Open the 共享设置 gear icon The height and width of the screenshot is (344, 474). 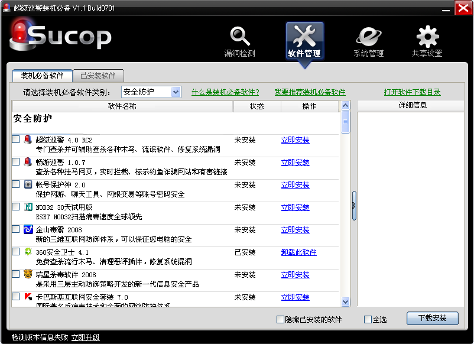(427, 36)
